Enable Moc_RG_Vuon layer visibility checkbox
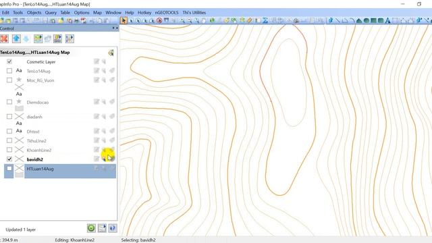The width and height of the screenshot is (432, 243). [9, 80]
